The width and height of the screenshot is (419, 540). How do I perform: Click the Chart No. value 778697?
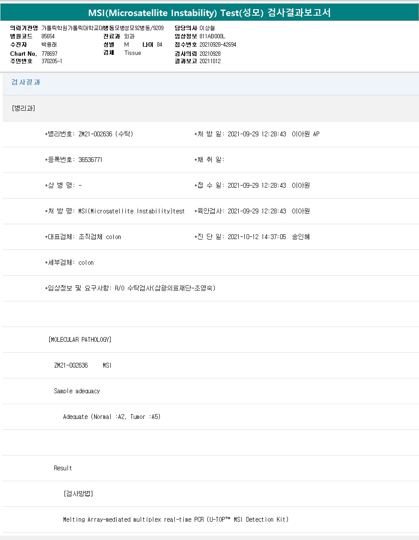[x=49, y=54]
